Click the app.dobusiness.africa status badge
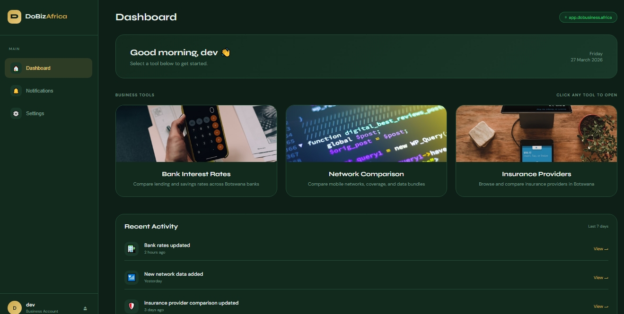 pos(588,17)
